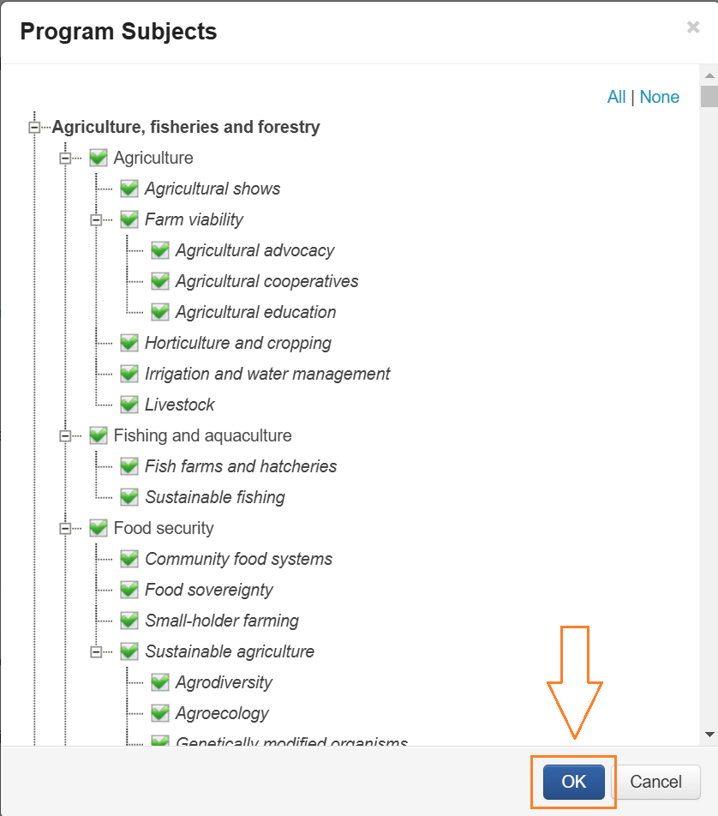Click the All link
The image size is (718, 816).
click(x=616, y=97)
